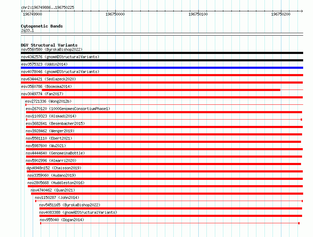The image size is (313, 237).
Task: Click the DGV Structural Variants track title
Action: coord(49,45)
